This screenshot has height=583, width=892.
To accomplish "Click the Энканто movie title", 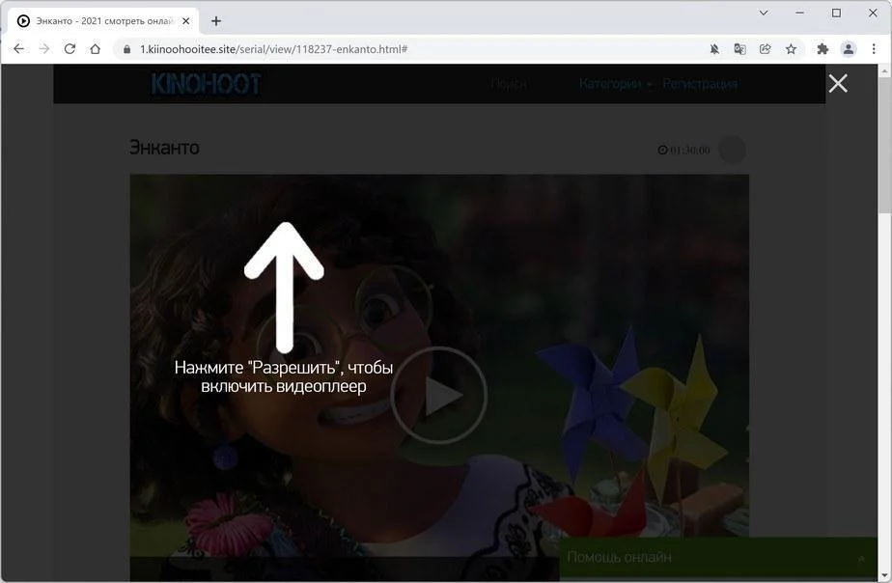I will (x=164, y=148).
